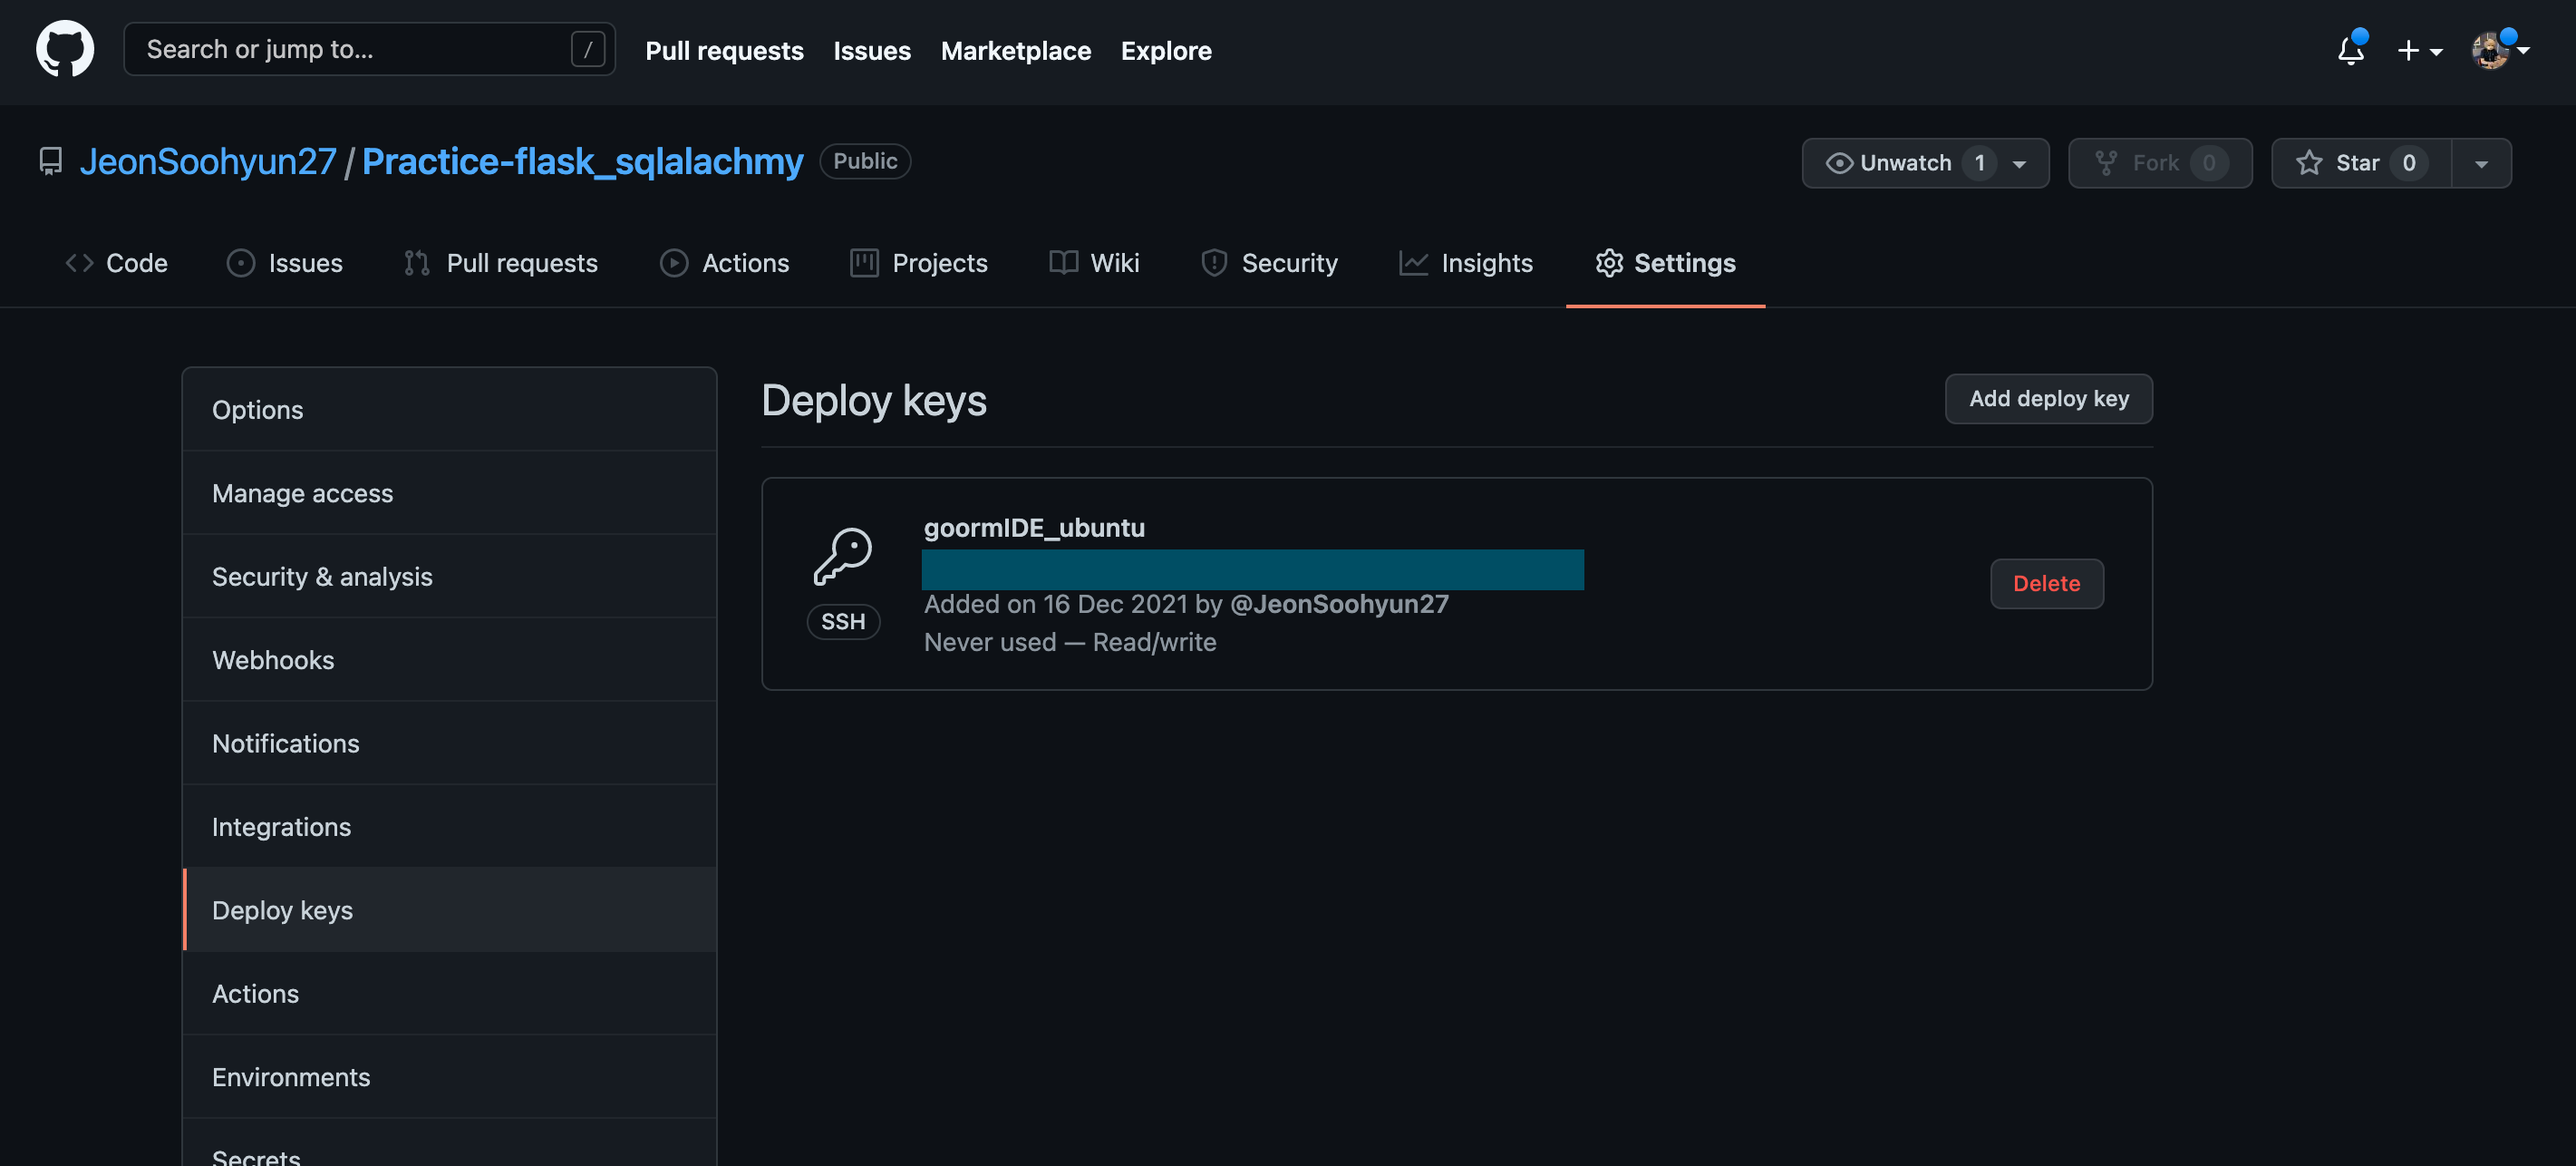Open Pull requests in top navigation

[x=724, y=50]
